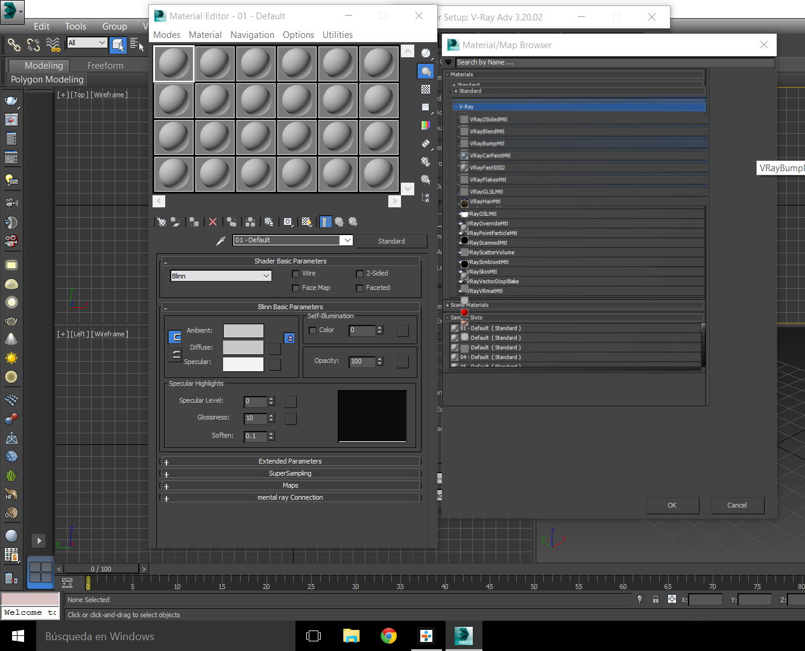Click the Standard material type button
Image resolution: width=805 pixels, height=651 pixels.
(391, 241)
